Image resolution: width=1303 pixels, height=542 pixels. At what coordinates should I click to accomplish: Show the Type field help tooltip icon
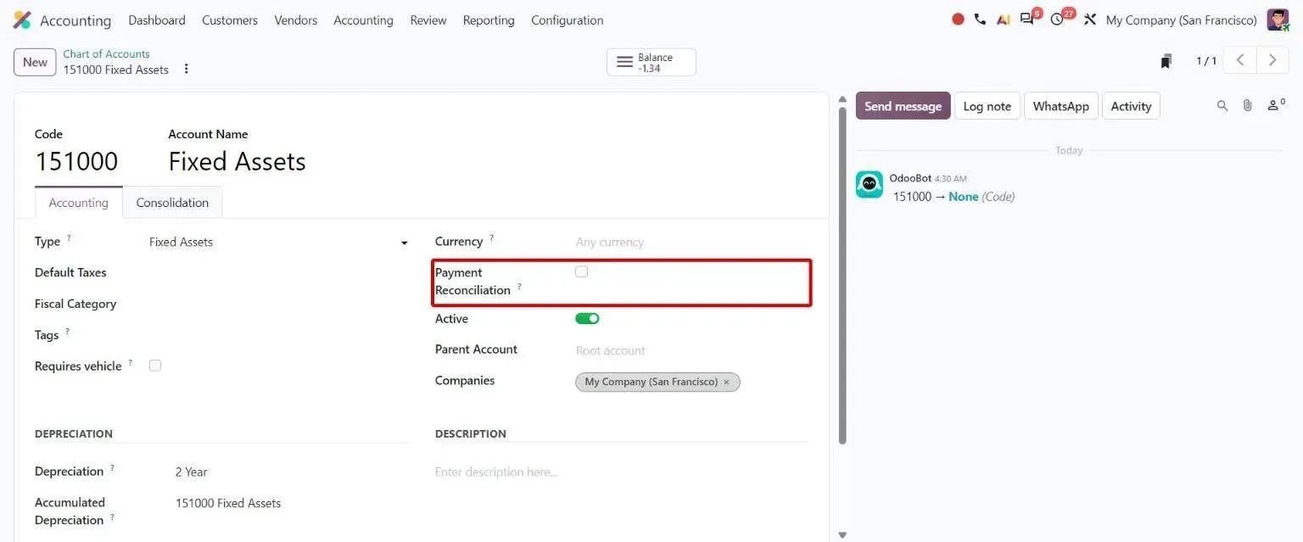click(69, 238)
